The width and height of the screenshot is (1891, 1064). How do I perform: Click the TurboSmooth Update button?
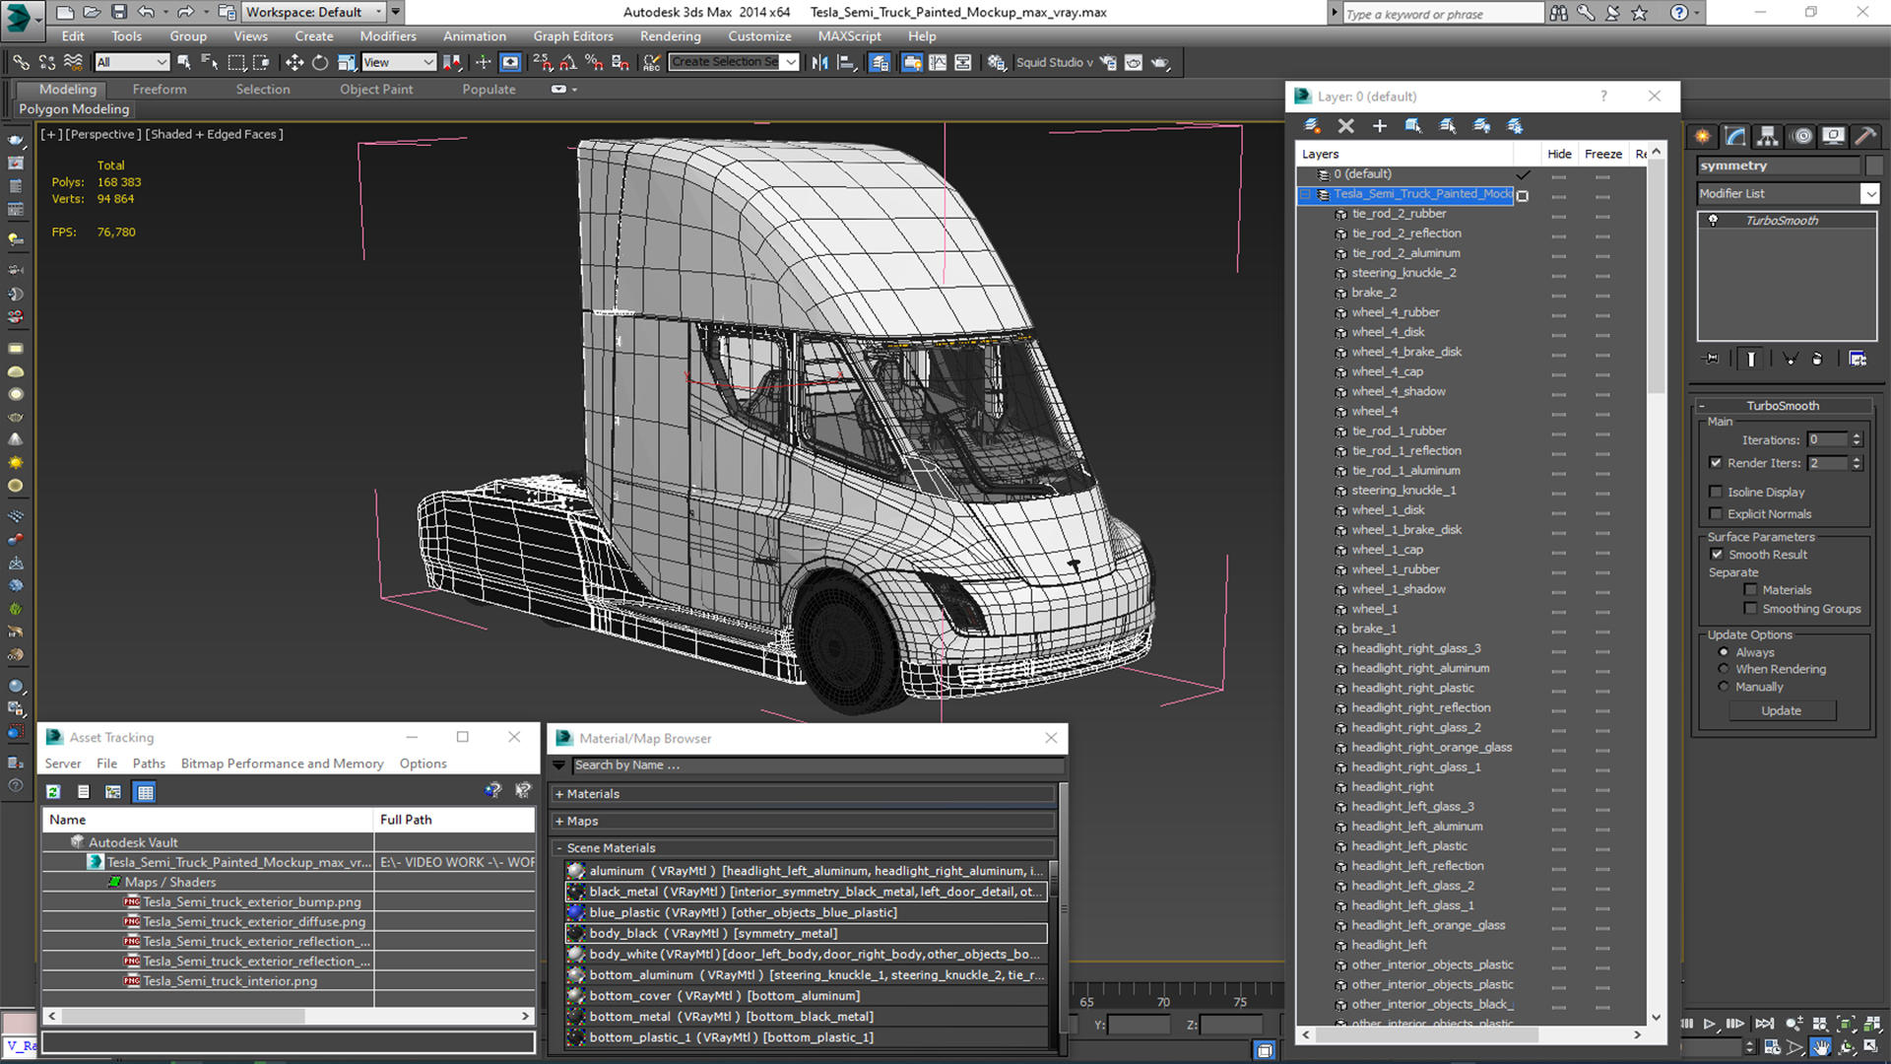1782,710
